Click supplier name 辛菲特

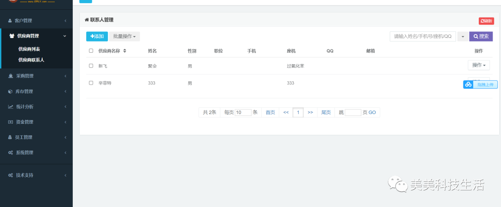coord(105,83)
